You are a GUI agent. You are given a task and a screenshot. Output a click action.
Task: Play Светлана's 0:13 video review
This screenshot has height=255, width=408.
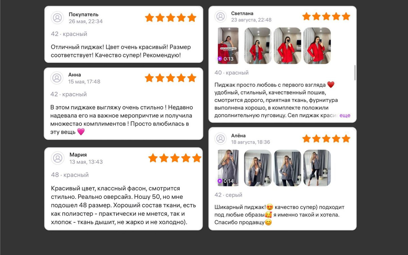228,46
